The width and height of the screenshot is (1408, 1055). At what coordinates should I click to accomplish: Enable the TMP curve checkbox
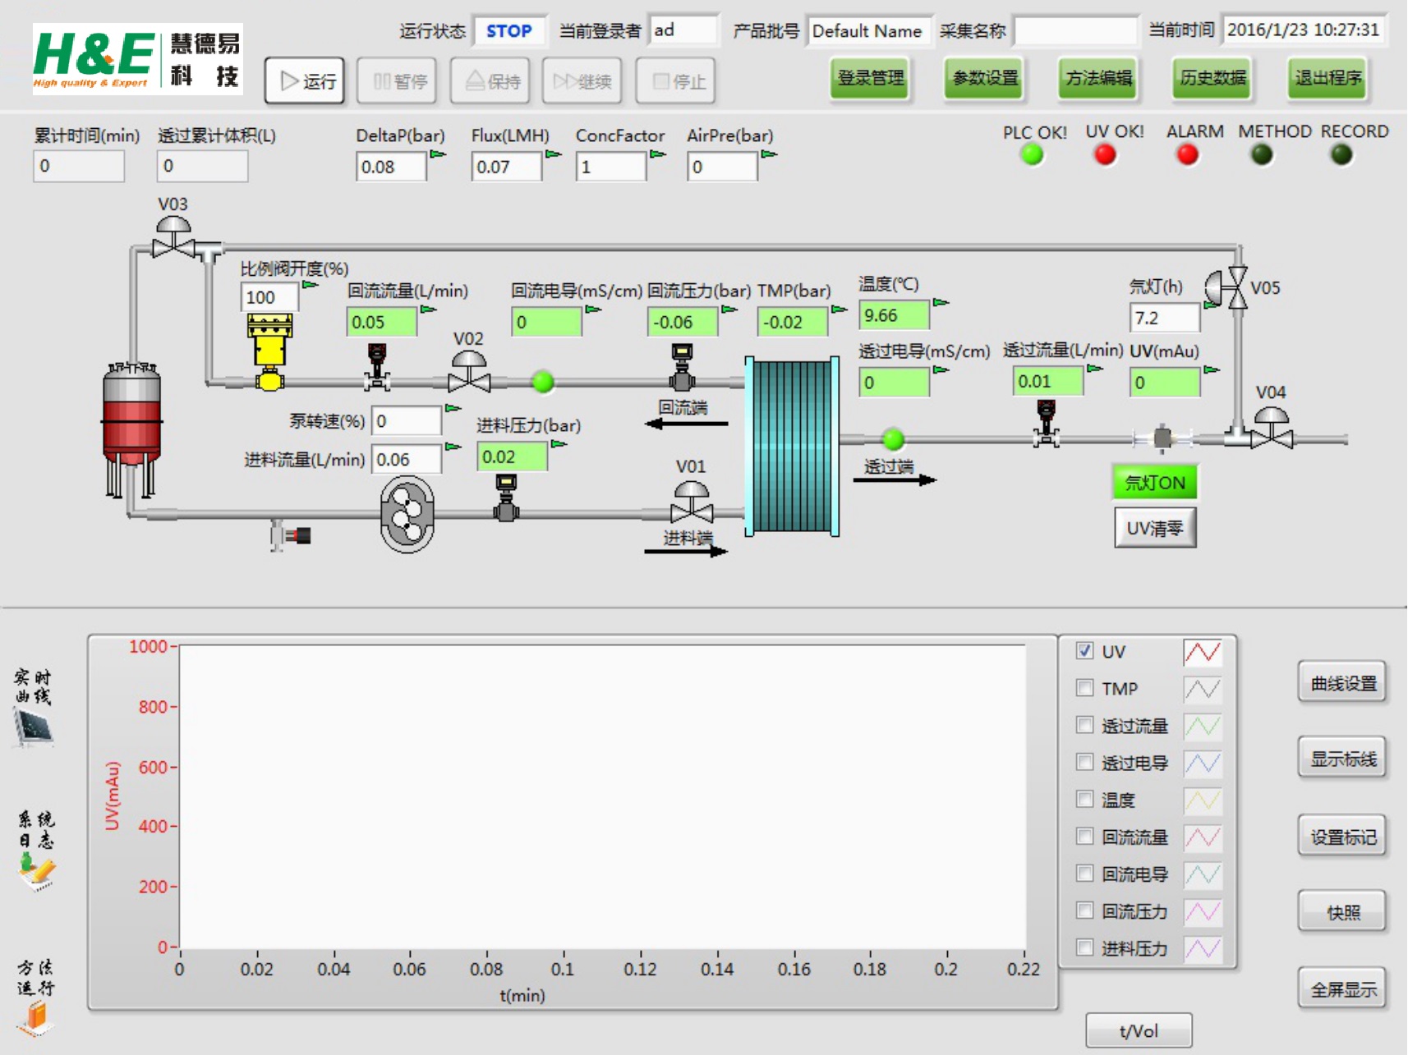(x=1084, y=688)
